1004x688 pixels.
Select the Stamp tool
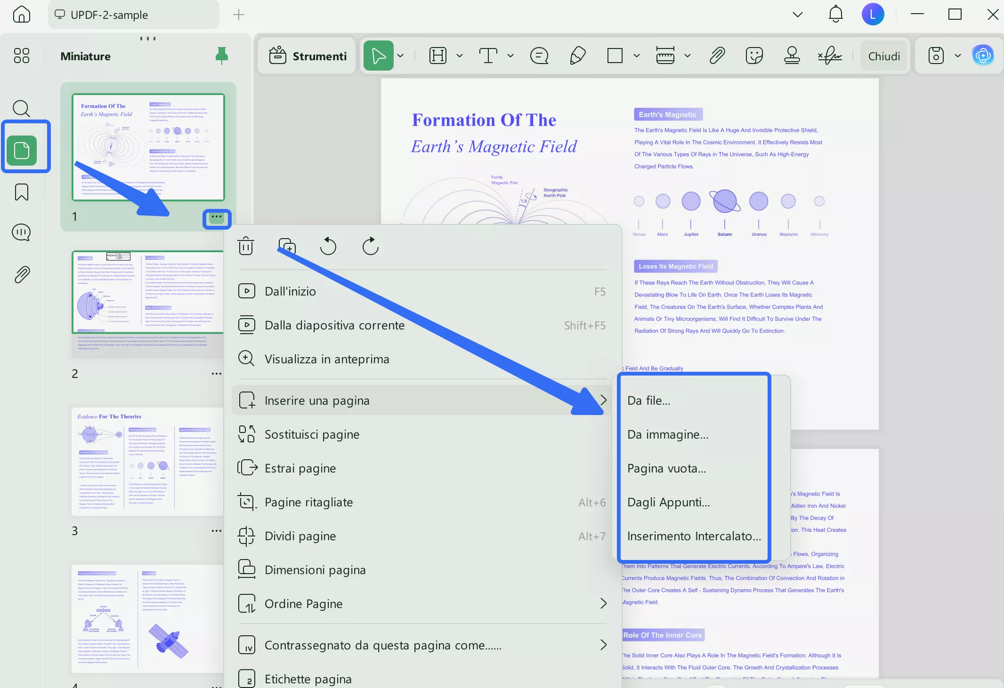tap(792, 56)
